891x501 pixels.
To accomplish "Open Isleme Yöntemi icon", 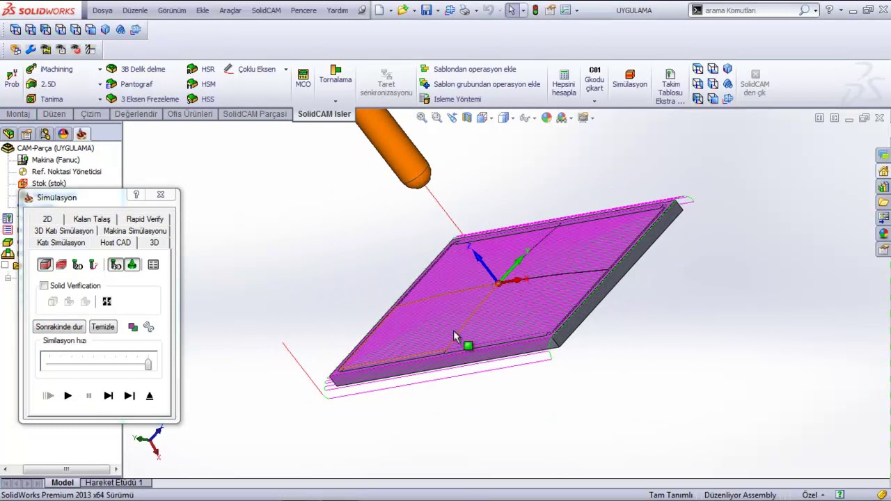I will coord(424,99).
